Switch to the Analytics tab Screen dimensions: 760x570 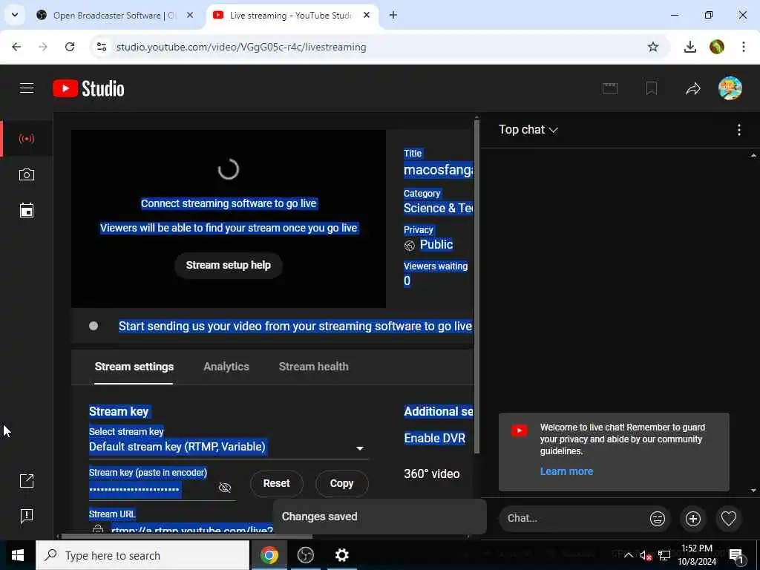pos(226,367)
